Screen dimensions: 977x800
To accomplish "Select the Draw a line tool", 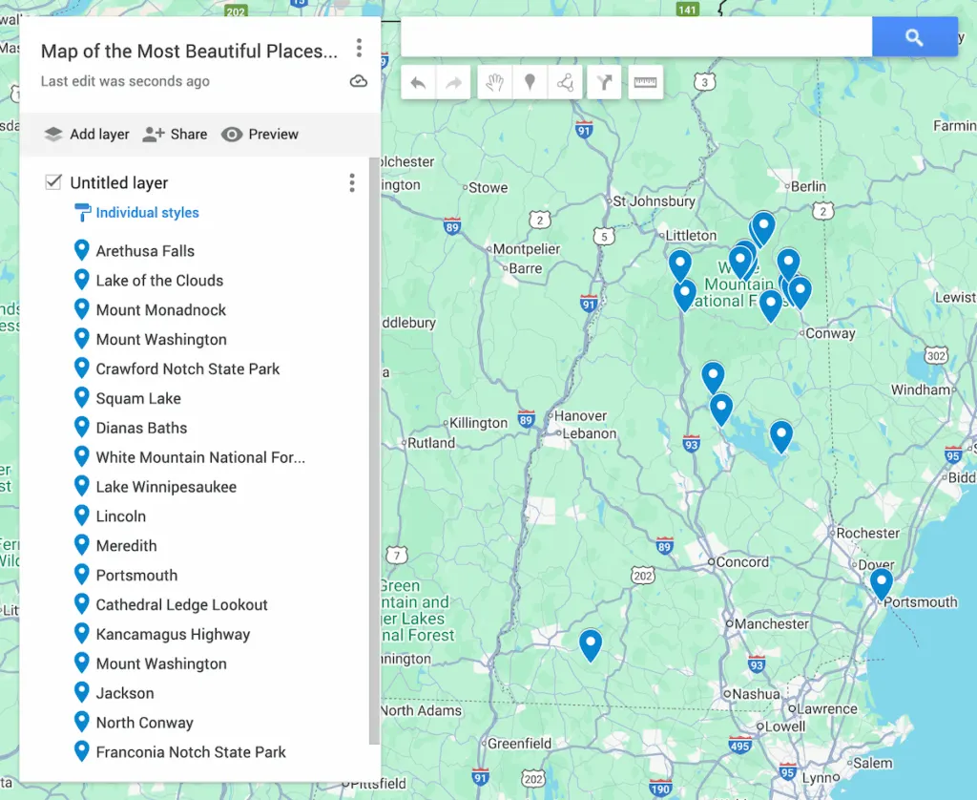I will tap(565, 82).
